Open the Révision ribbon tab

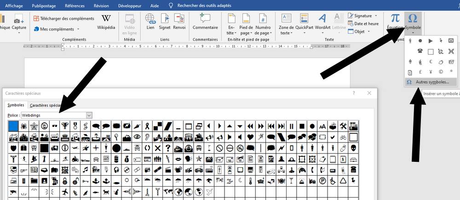pos(101,6)
